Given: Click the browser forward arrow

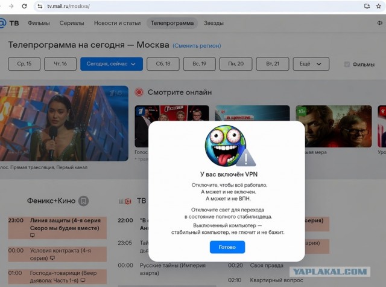Looking at the screenshot, I should (11, 6).
